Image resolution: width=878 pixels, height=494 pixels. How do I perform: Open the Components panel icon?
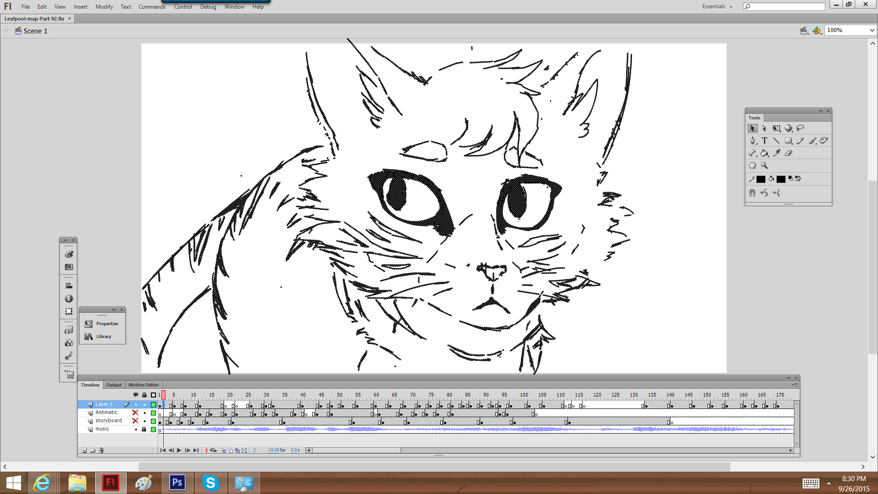tap(69, 343)
